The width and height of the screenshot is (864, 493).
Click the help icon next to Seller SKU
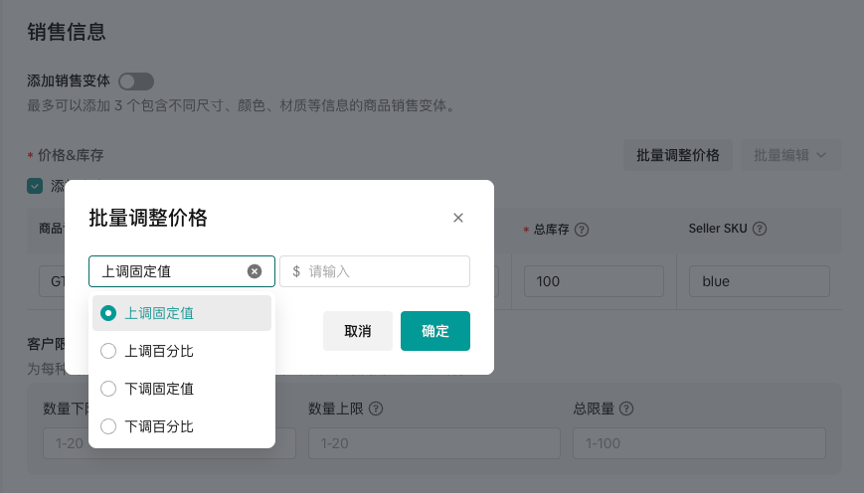(x=760, y=229)
